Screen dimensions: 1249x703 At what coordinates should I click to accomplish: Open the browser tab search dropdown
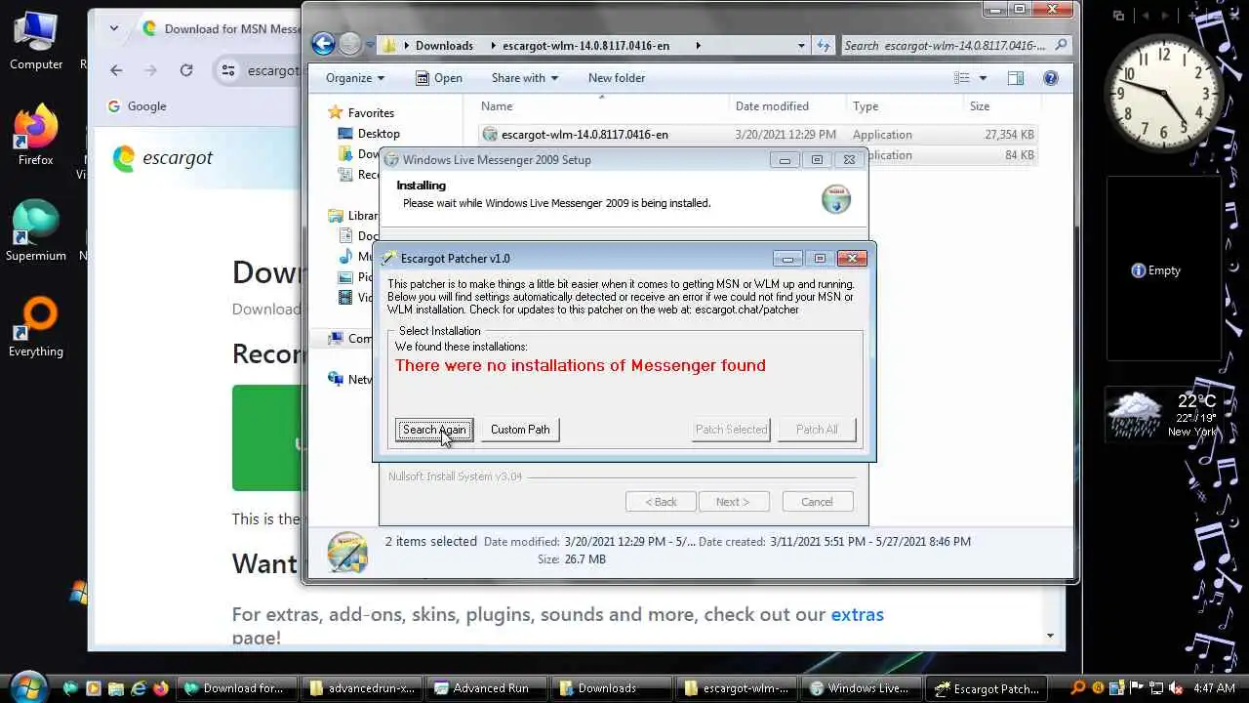click(114, 28)
